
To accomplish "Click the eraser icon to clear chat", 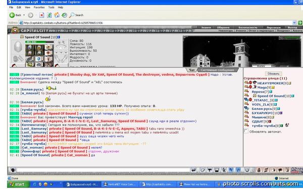I will pyautogui.click(x=203, y=170).
